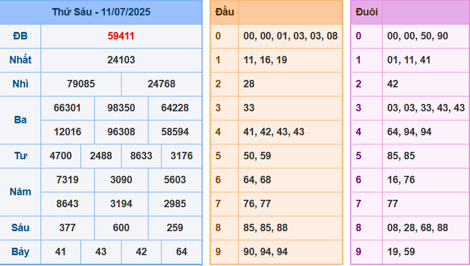Image resolution: width=470 pixels, height=266 pixels.
Task: Click number 41 in the Bảy row
Action: point(61,252)
